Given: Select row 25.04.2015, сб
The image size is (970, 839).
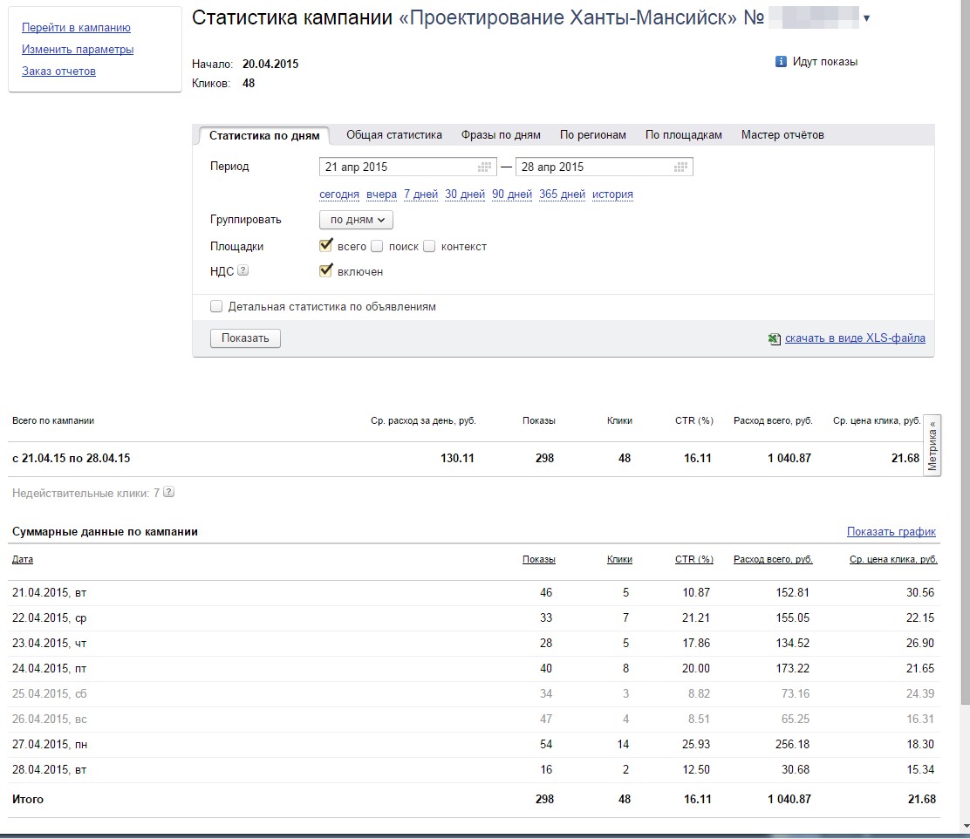Looking at the screenshot, I should click(474, 694).
